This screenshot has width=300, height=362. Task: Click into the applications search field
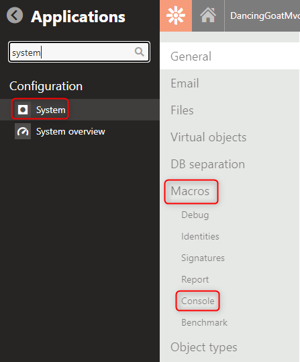coord(79,52)
